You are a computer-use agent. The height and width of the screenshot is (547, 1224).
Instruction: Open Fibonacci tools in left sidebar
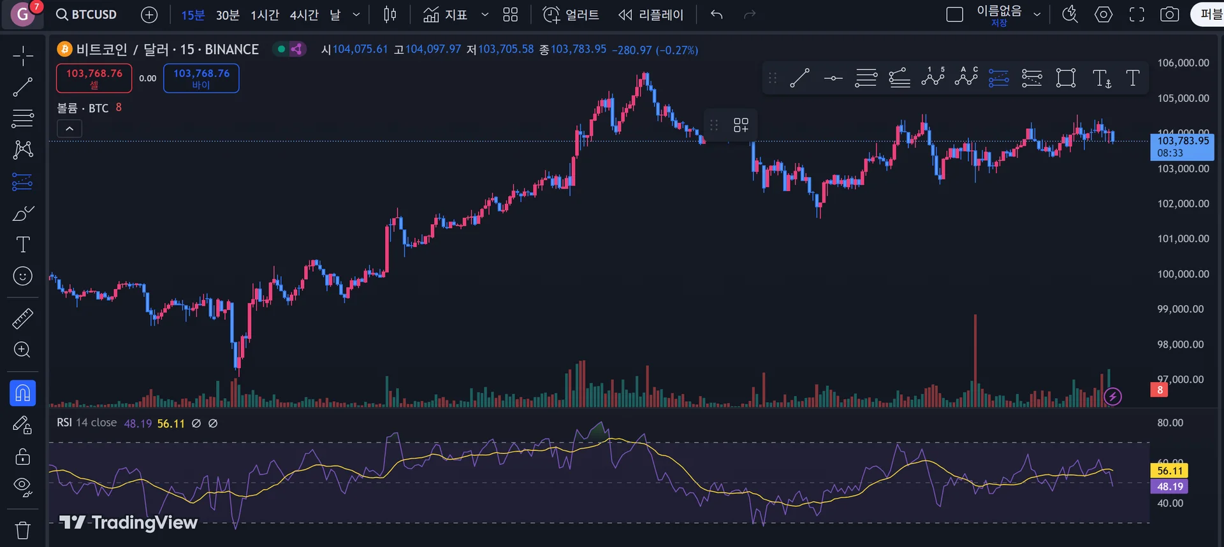(23, 118)
